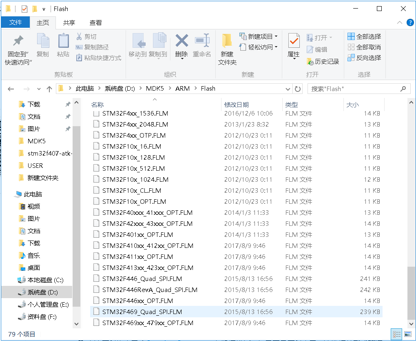Click navigation pane scroll down arrow
Image resolution: width=416 pixels, height=341 pixels.
(76, 324)
